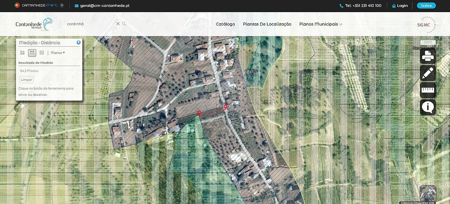Click the Portugal flag icon
This screenshot has width=450, height=204.
tap(17, 6)
